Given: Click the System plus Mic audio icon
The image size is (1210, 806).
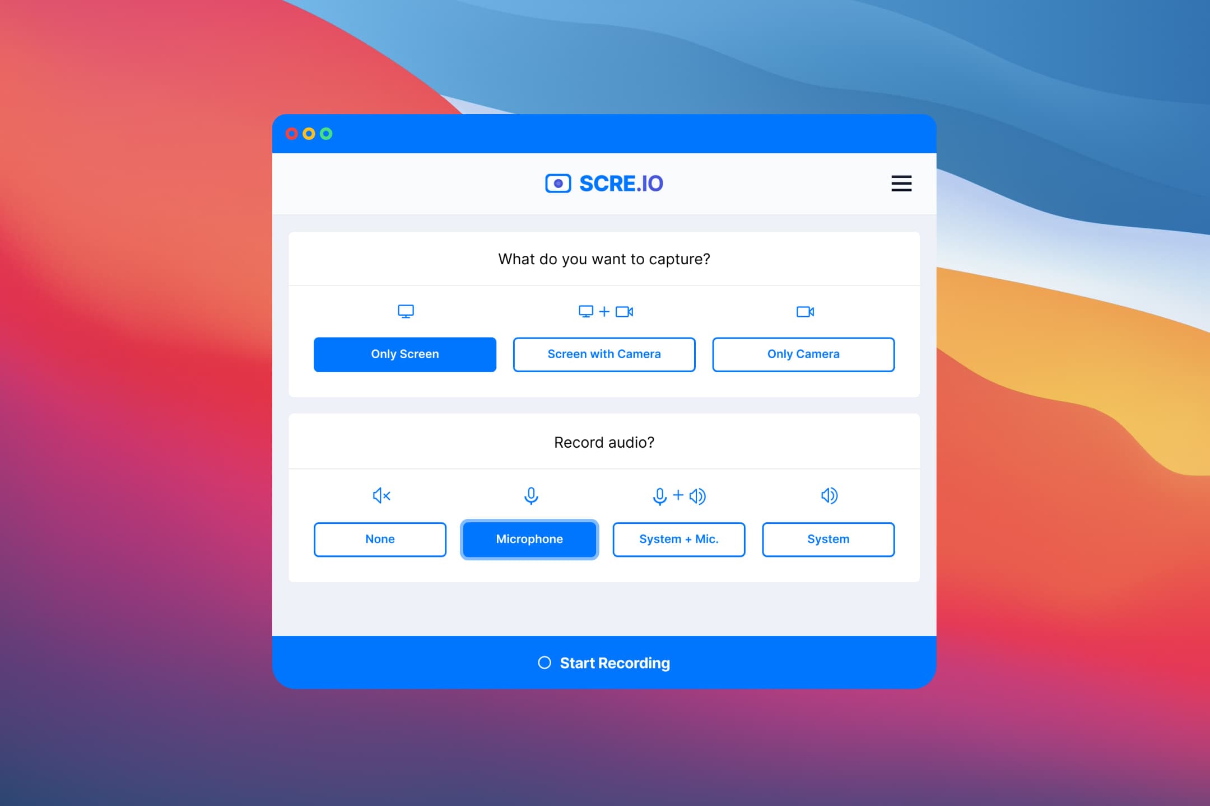Looking at the screenshot, I should click(x=677, y=496).
